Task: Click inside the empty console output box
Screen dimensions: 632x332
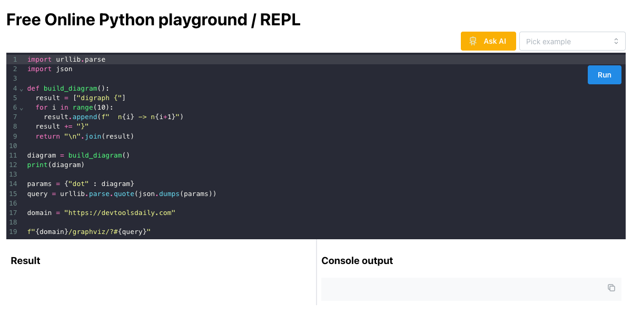Action: click(463, 289)
